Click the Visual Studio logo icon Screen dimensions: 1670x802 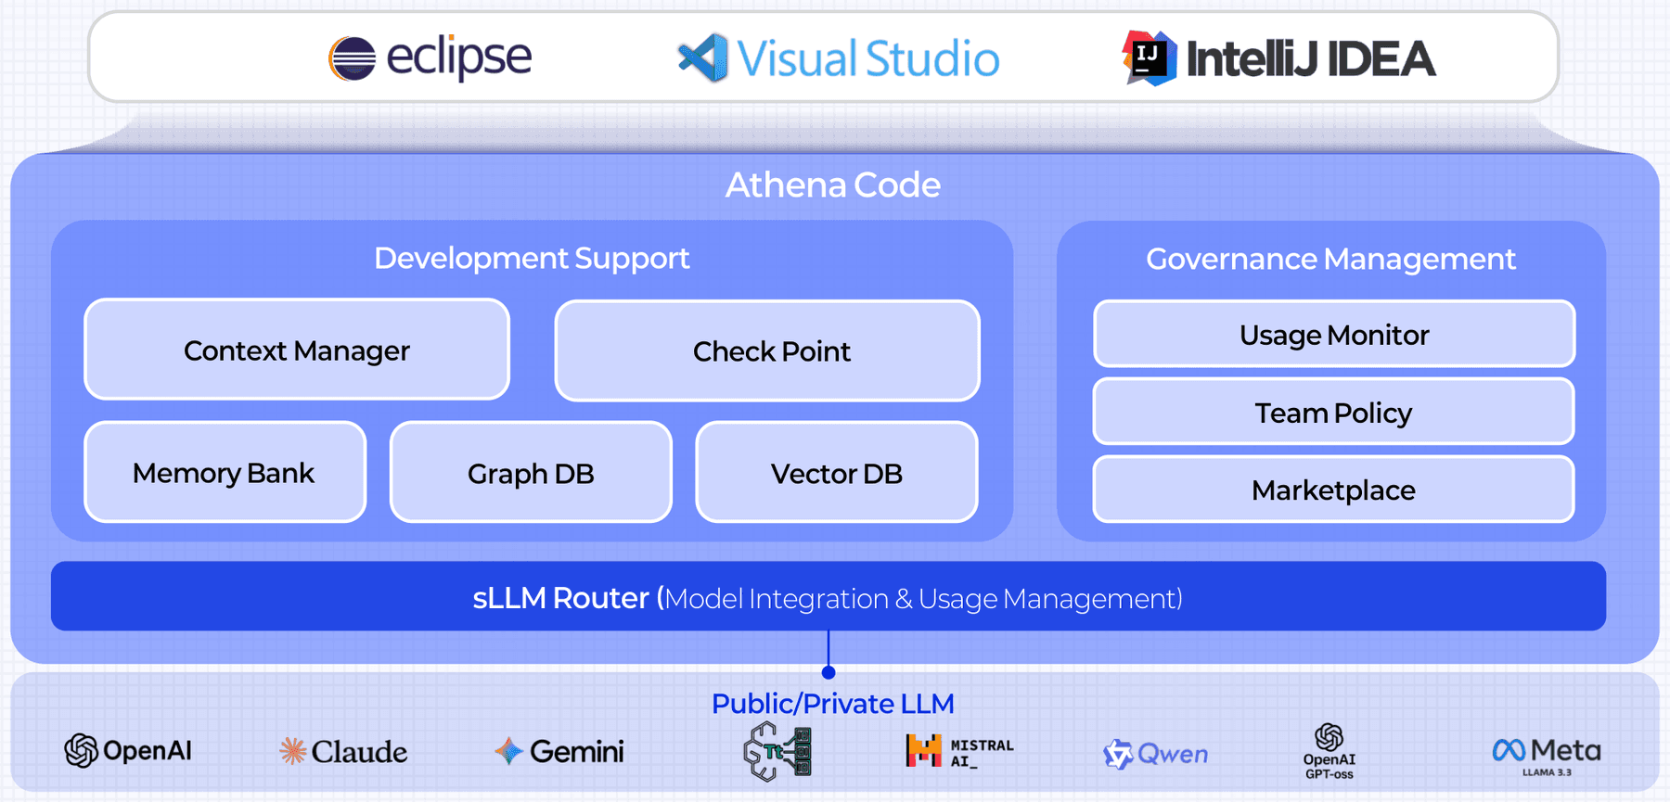702,57
